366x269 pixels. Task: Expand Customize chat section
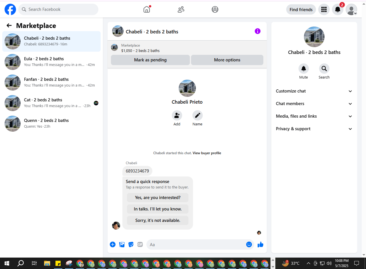[x=314, y=91]
